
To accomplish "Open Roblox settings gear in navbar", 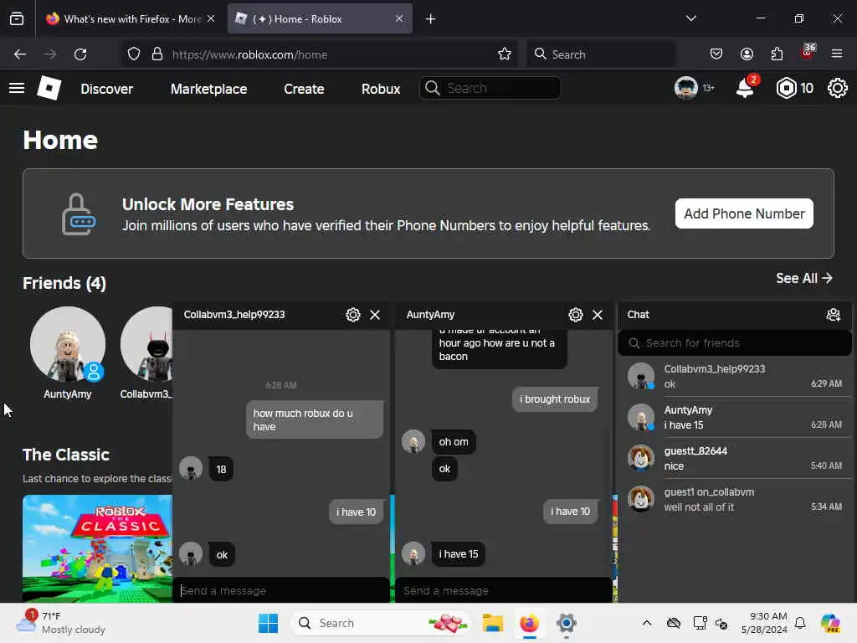I will [837, 88].
